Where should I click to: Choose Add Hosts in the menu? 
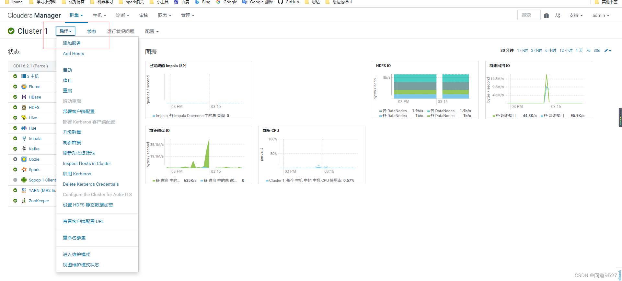point(74,53)
